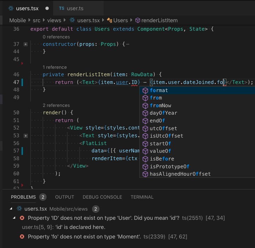This screenshot has height=248, width=255.
Task: Click the React icon in breadcrumb before users.tsx
Action: (72, 20)
